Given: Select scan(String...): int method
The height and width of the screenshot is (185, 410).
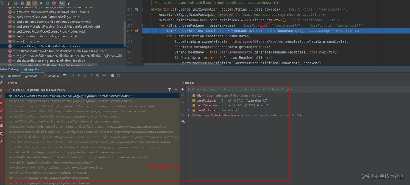Looking at the screenshot, I should click(x=28, y=41).
